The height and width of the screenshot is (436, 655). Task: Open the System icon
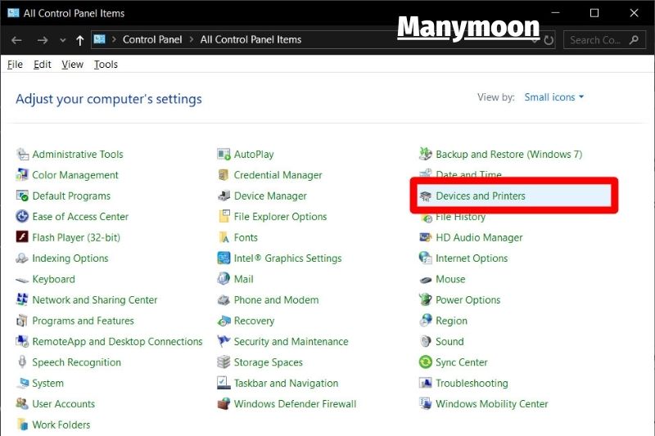coord(22,383)
